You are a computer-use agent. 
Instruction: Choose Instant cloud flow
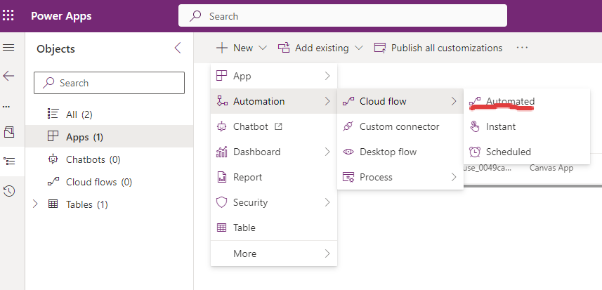tap(526, 126)
